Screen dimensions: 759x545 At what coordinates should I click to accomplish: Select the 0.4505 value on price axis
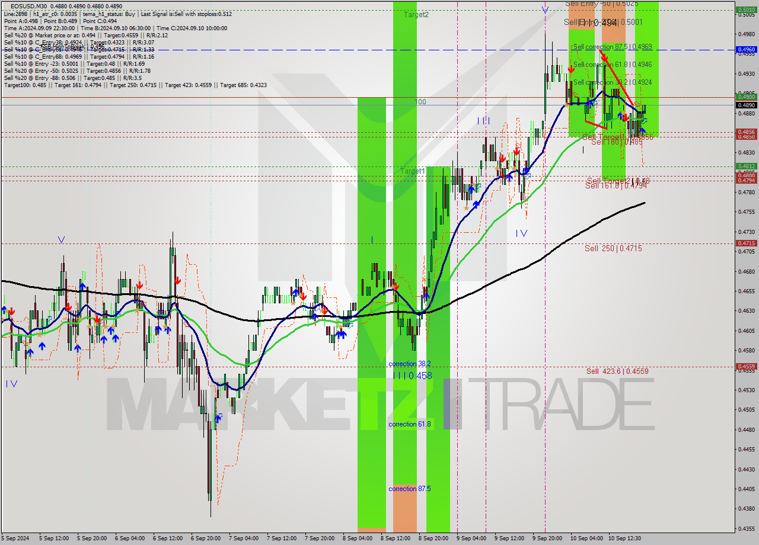pyautogui.click(x=747, y=409)
